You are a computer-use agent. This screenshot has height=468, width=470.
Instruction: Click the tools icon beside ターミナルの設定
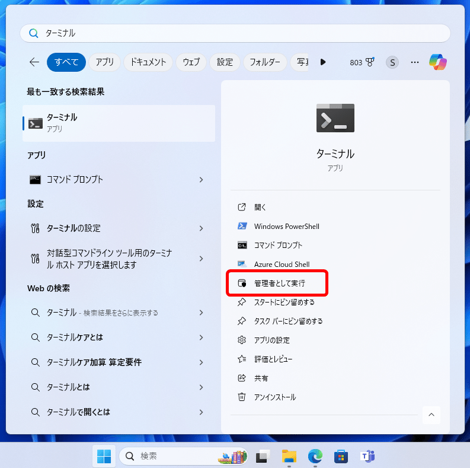[35, 228]
